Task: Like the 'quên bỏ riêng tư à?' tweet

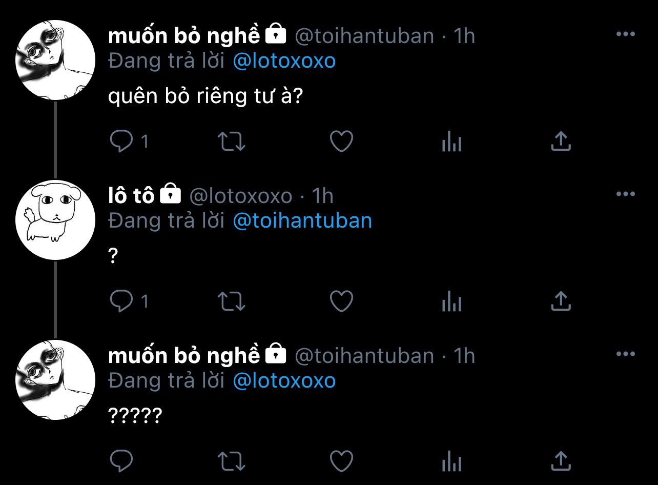Action: [x=341, y=142]
